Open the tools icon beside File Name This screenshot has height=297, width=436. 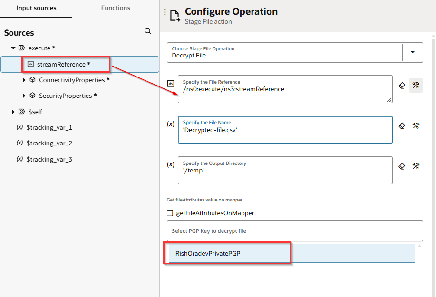pyautogui.click(x=416, y=126)
